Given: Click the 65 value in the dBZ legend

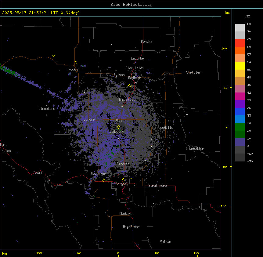Looking at the screenshot, I should coord(249,39).
